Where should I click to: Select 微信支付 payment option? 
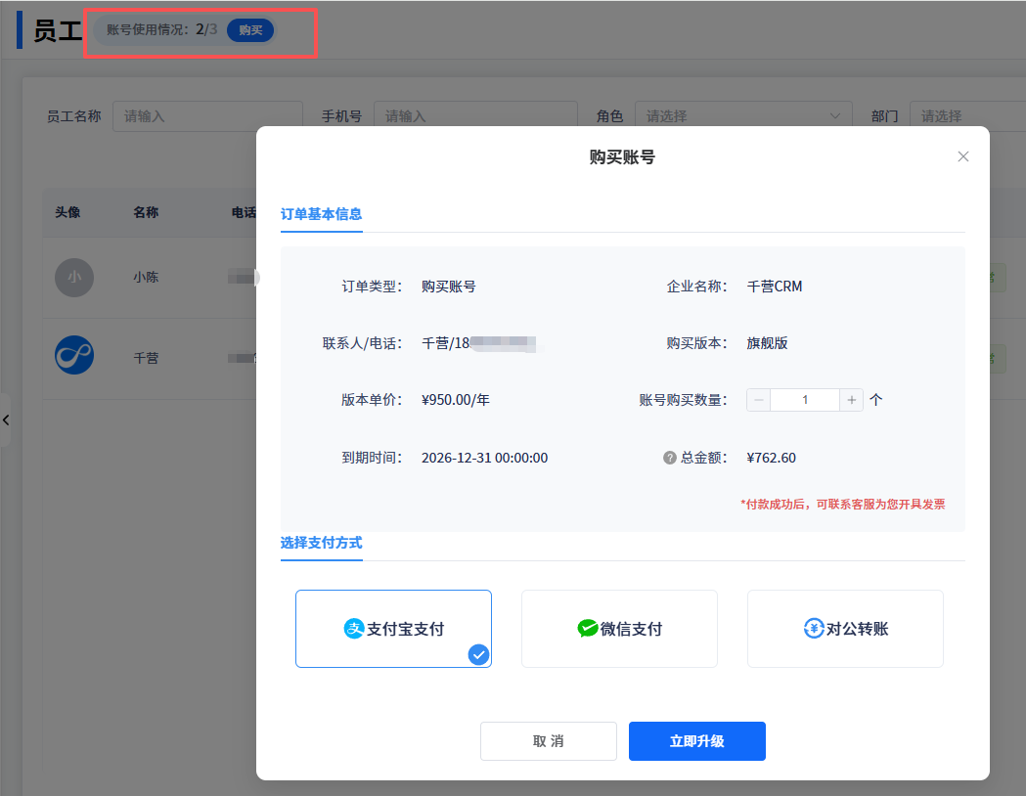point(619,629)
